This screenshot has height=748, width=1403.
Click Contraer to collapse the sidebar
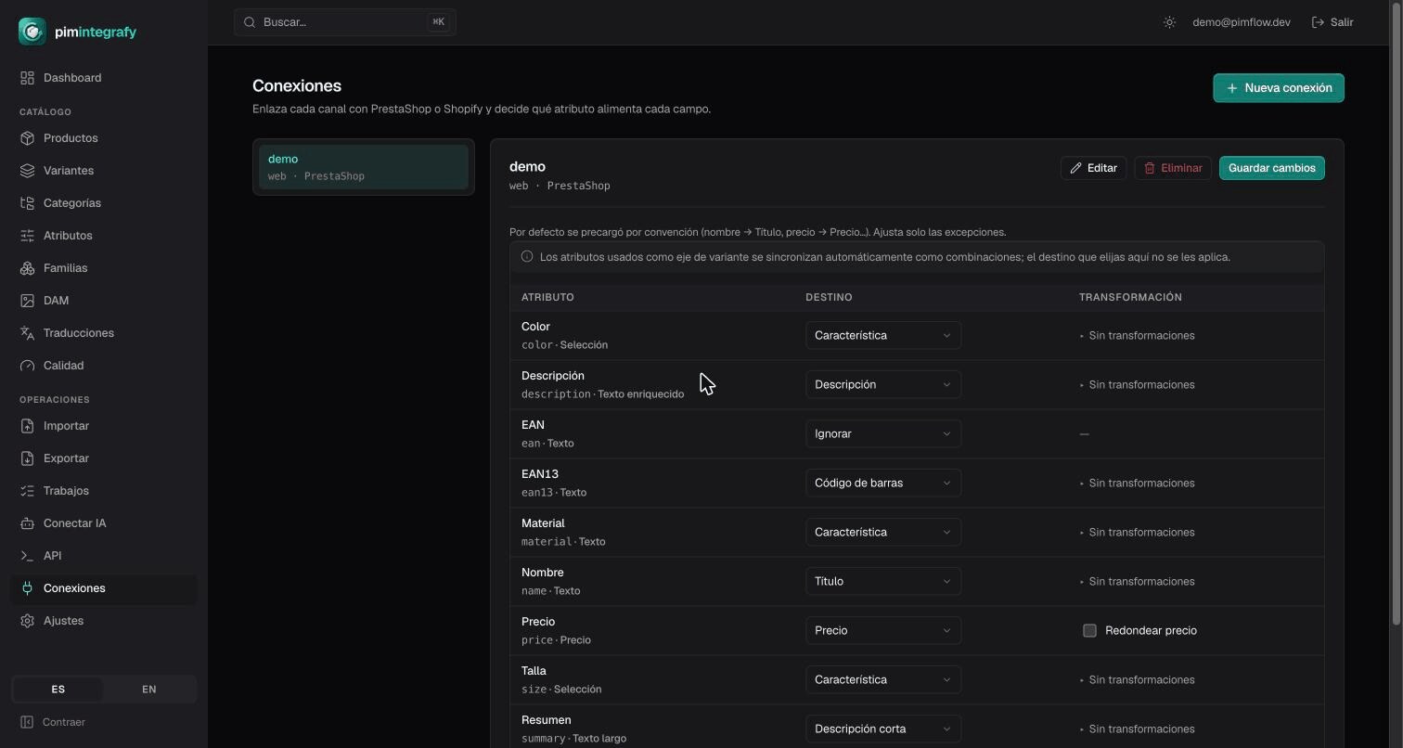click(x=54, y=722)
